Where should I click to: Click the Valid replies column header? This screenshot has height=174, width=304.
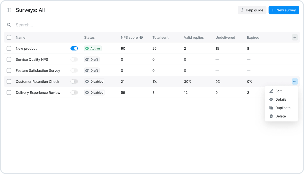[x=194, y=37]
